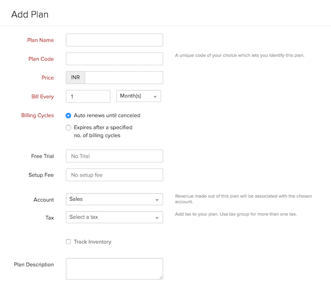Click the Month(s) dropdown arrow
Viewport: 331px width, 286px height.
[x=155, y=97]
